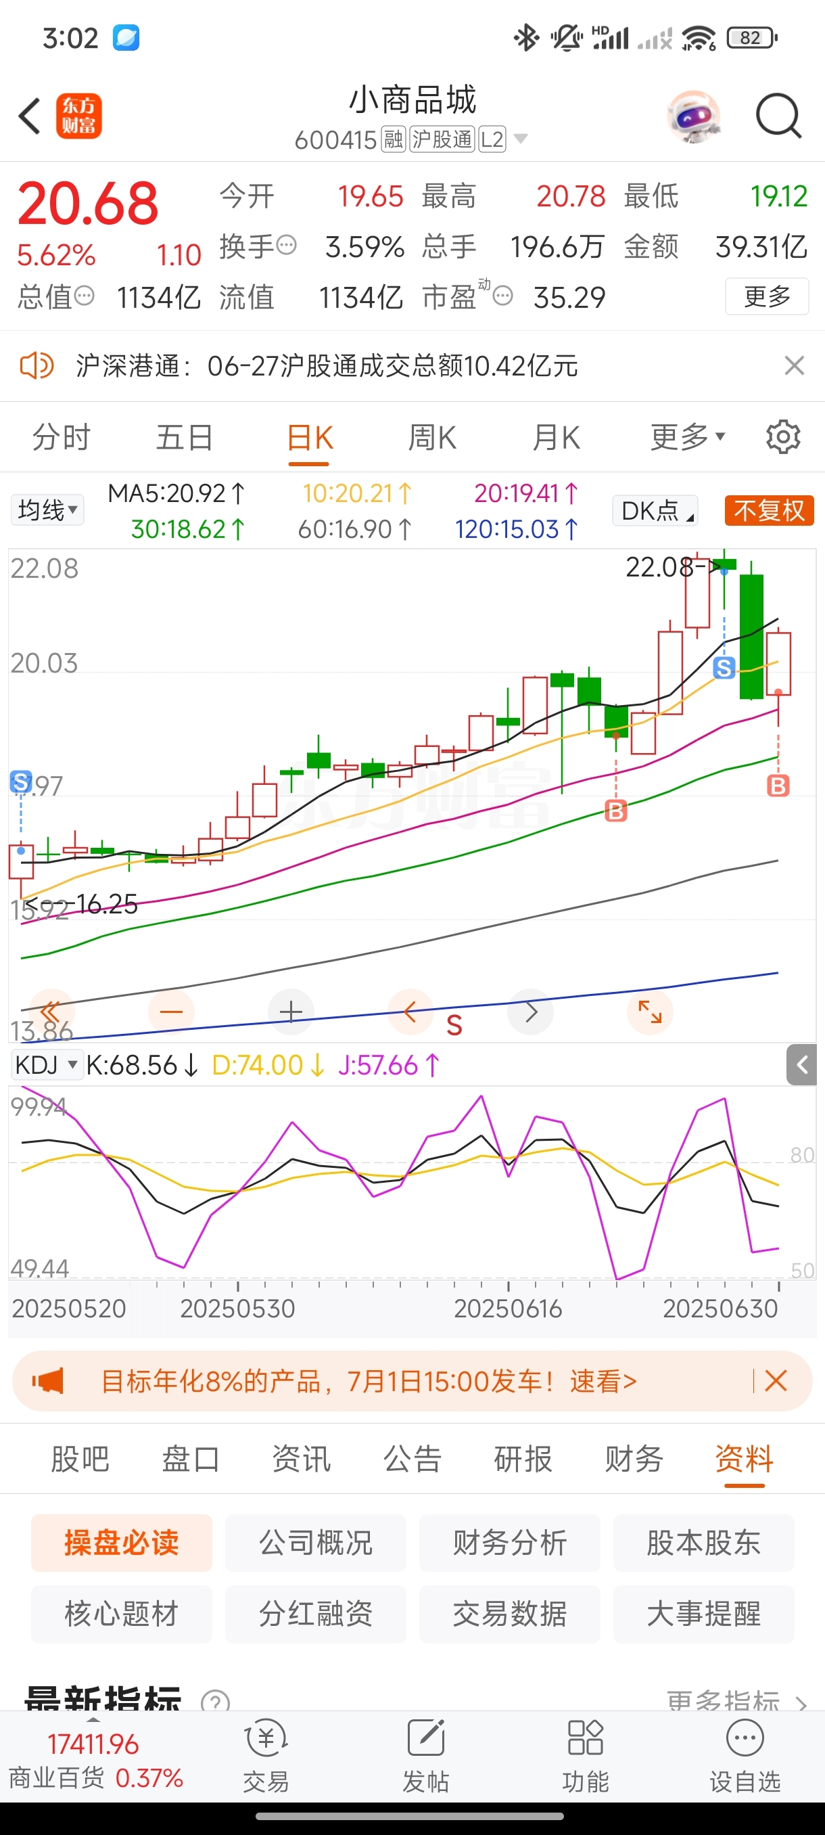
Task: Zoom in chart with plus button
Action: click(290, 1012)
